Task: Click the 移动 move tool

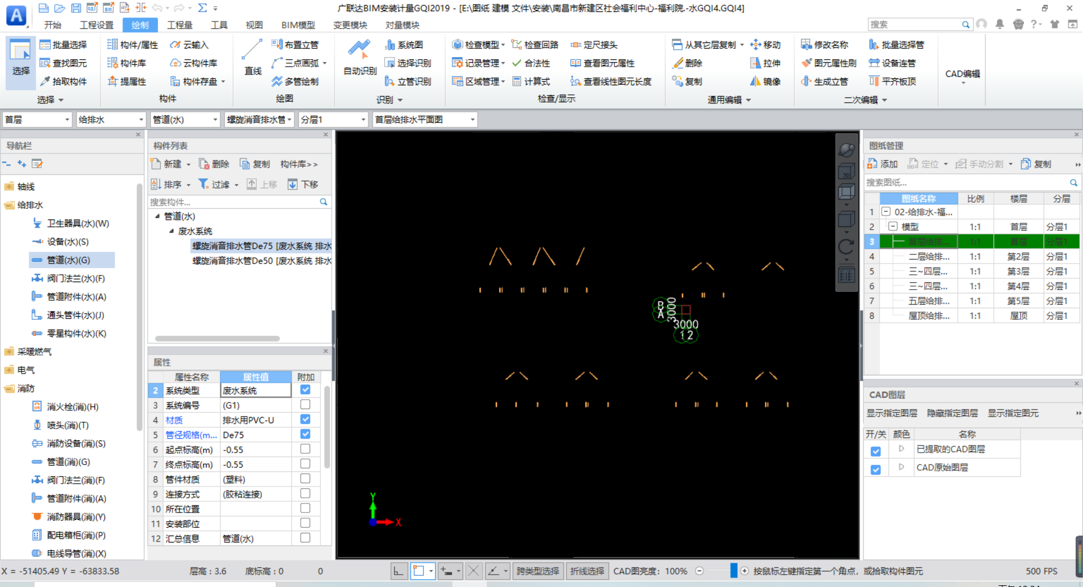Action: click(765, 45)
